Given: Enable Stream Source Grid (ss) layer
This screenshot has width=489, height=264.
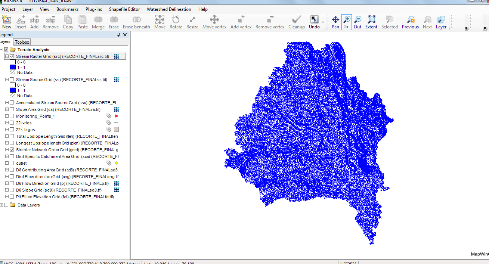Looking at the screenshot, I should point(12,80).
